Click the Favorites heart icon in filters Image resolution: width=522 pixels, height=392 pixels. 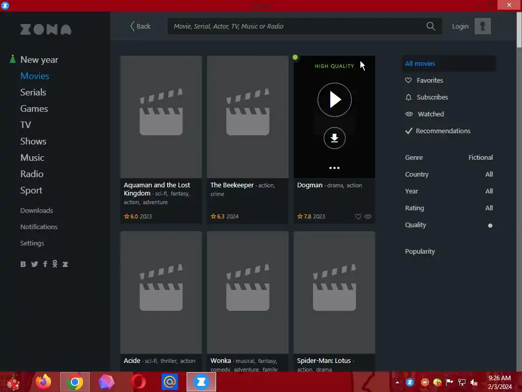[x=408, y=80]
